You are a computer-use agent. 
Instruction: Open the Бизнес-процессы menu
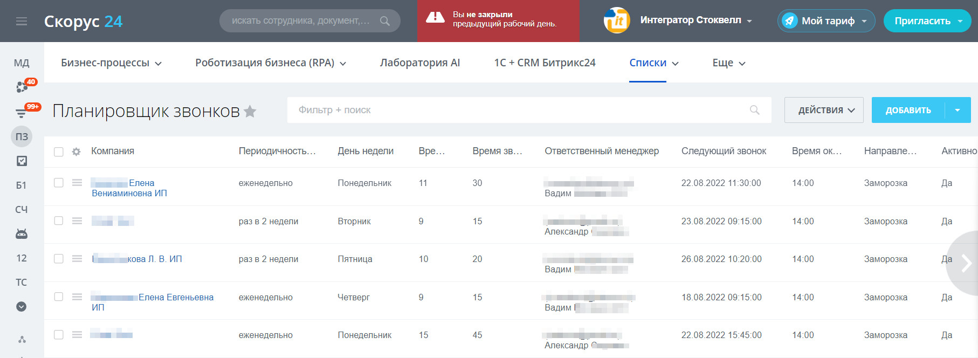[x=111, y=63]
